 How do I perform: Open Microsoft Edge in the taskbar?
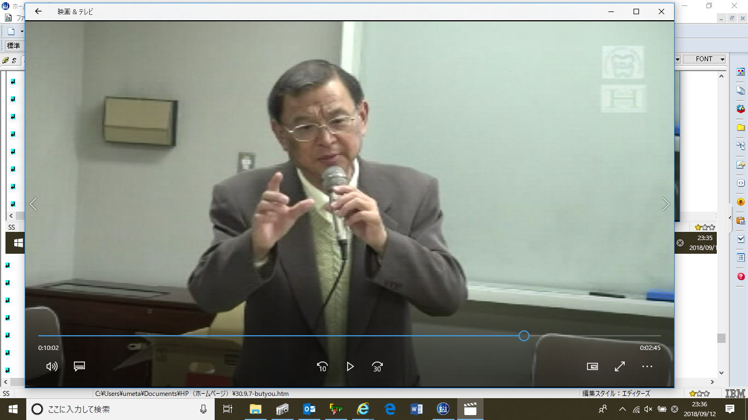tap(390, 409)
